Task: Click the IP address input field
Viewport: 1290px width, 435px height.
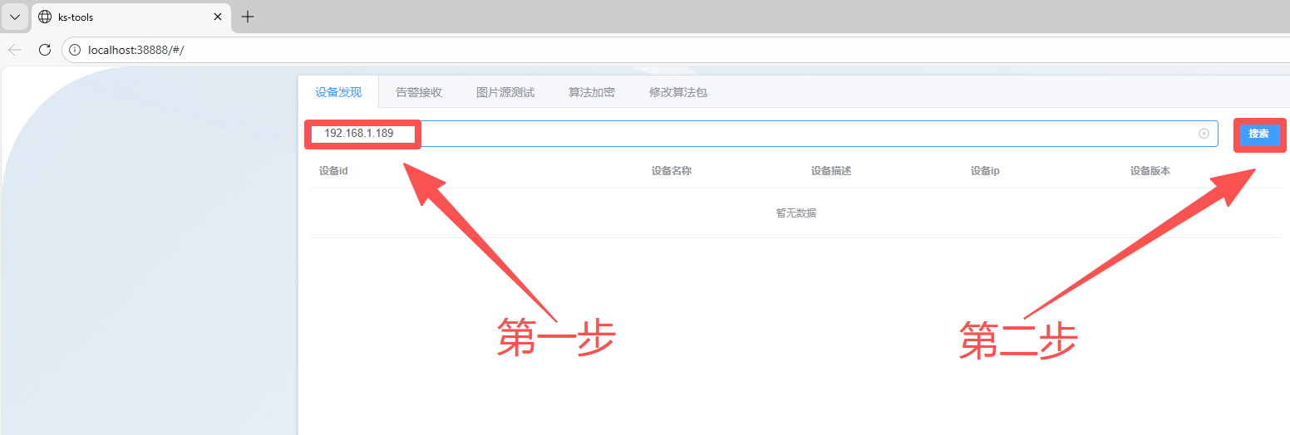Action: 748,134
